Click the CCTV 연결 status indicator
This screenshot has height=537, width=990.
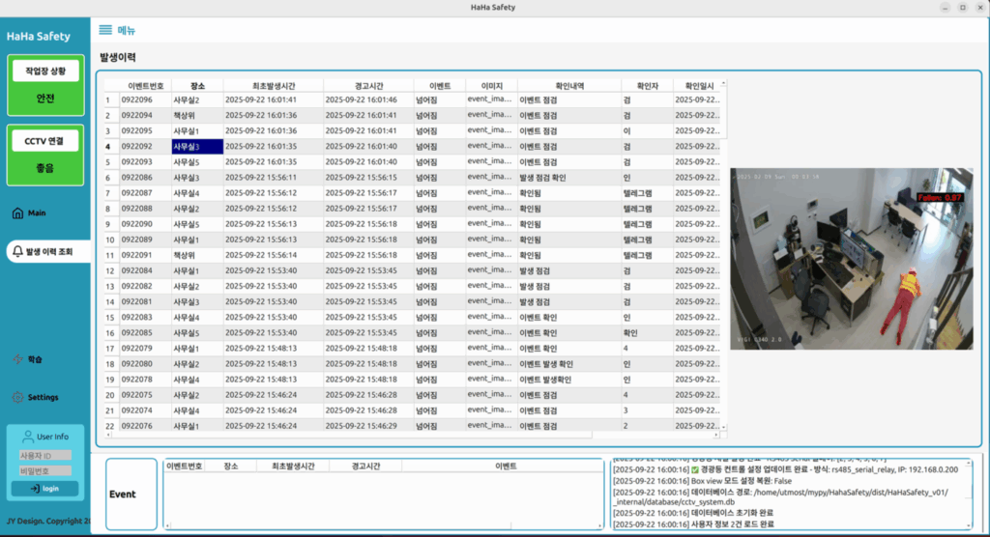[45, 155]
